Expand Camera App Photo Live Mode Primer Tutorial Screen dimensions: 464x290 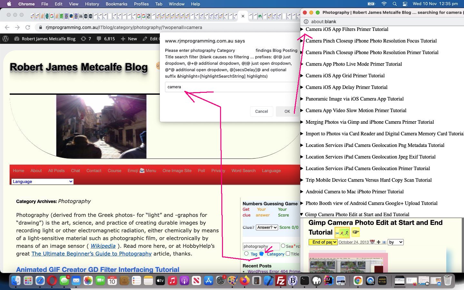(x=353, y=64)
